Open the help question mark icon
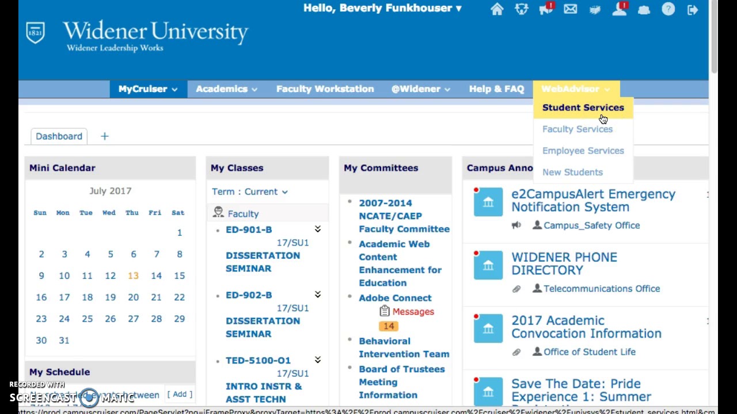 point(668,9)
